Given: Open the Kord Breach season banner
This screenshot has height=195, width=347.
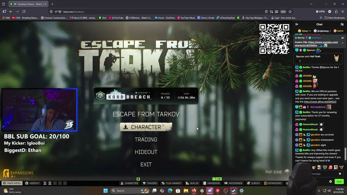Looking at the screenshot, I should 146,96.
